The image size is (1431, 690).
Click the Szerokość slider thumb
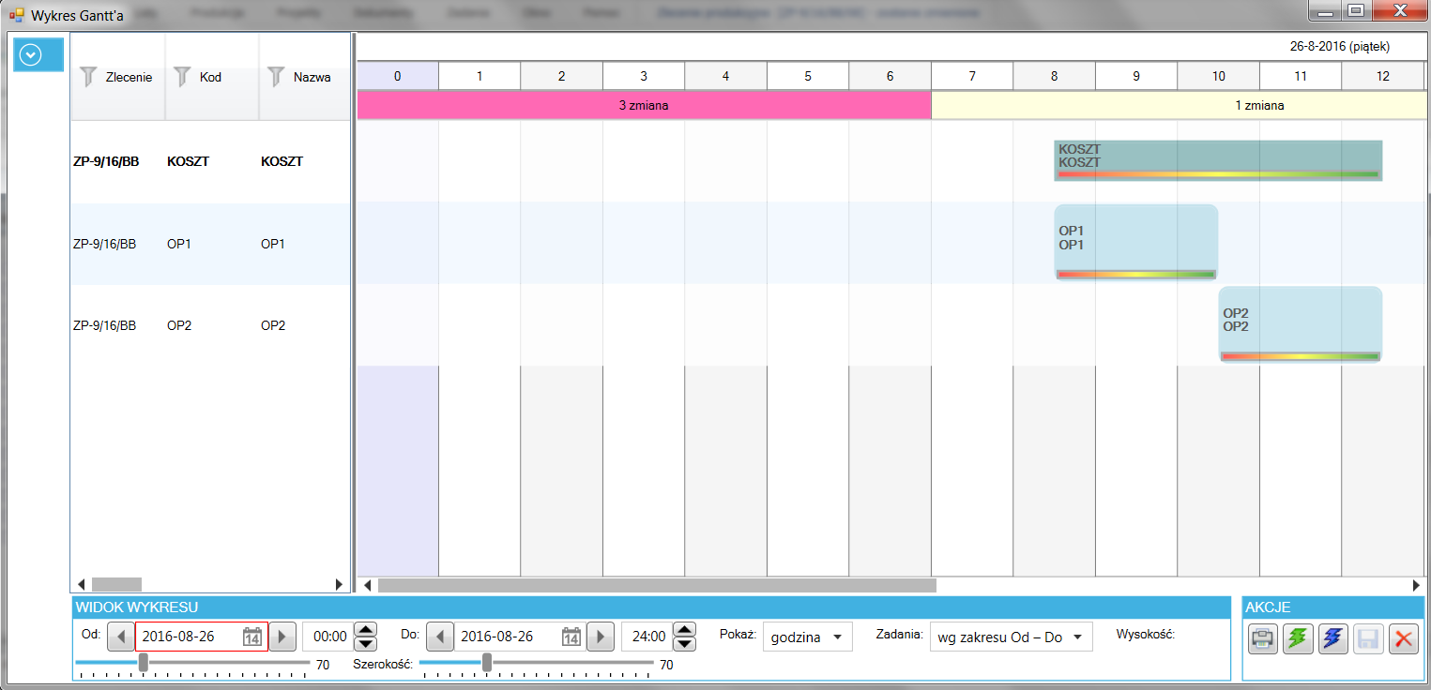tap(487, 663)
